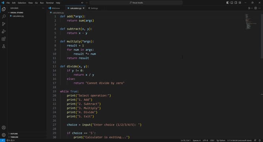
Task: Open the Accounts icon in activity bar
Action: tap(4, 127)
